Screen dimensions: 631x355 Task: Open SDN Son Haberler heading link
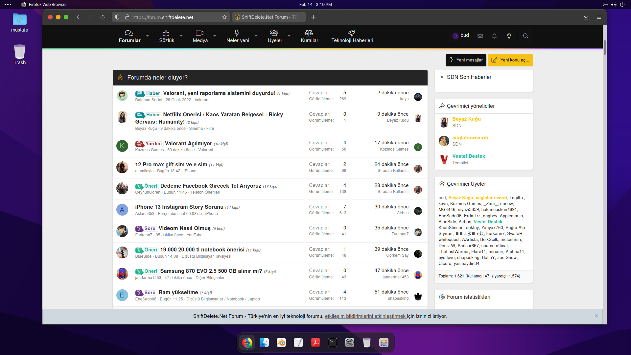pos(469,77)
